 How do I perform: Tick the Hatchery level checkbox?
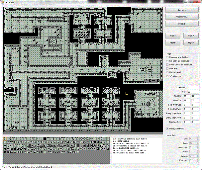(x=167, y=72)
